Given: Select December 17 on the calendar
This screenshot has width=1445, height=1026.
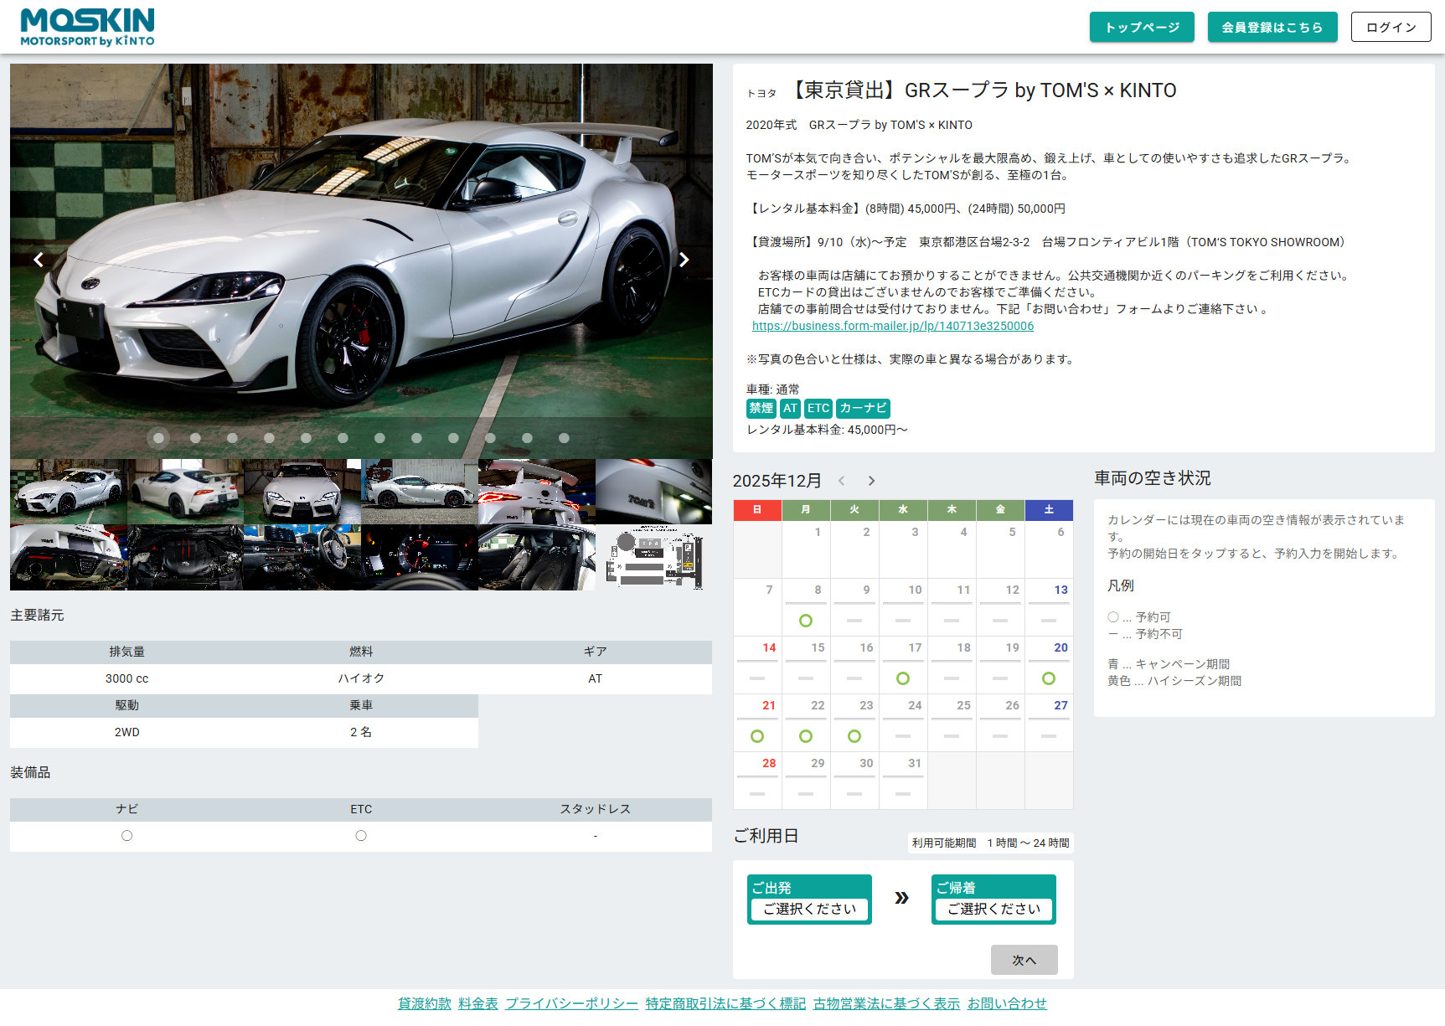Looking at the screenshot, I should 903,664.
